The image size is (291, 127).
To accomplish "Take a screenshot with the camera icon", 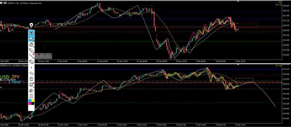I will [31, 91].
